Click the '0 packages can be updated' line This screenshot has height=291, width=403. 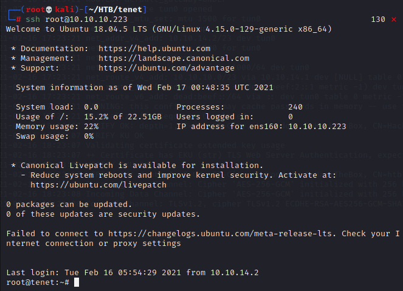tap(68, 205)
